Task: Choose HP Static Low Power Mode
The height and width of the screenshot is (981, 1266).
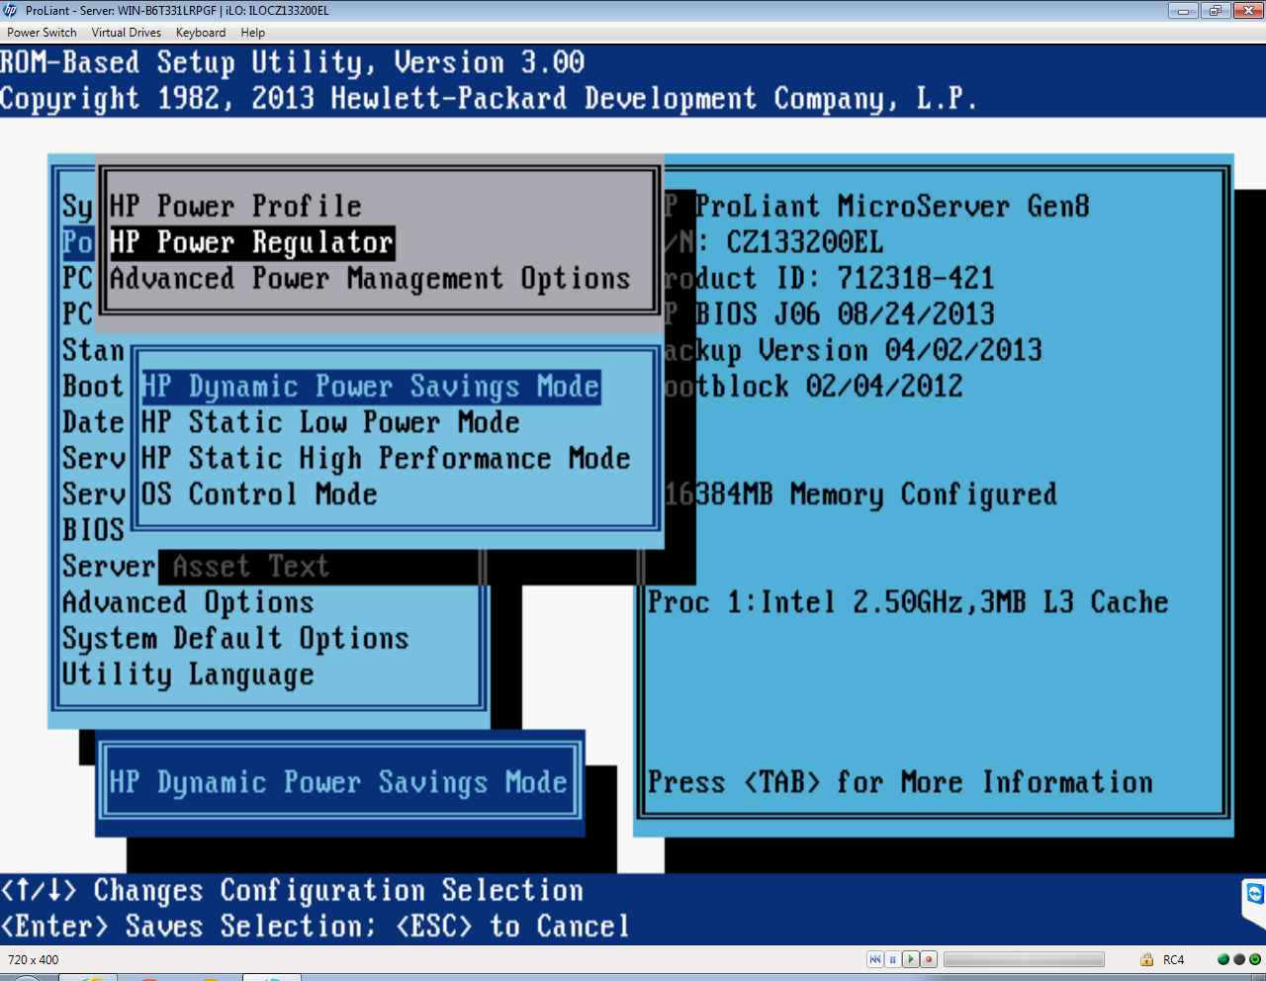Action: pos(330,423)
